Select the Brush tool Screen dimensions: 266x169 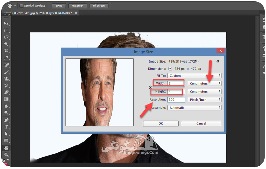[6, 72]
